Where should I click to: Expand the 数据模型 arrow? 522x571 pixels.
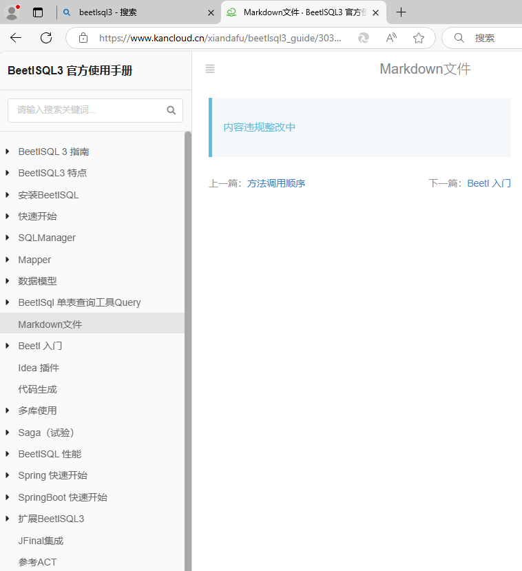[x=8, y=281]
